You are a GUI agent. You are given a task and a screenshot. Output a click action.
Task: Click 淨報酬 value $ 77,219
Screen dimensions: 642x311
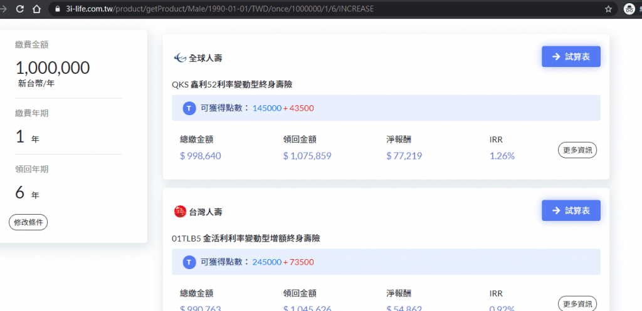click(x=404, y=156)
